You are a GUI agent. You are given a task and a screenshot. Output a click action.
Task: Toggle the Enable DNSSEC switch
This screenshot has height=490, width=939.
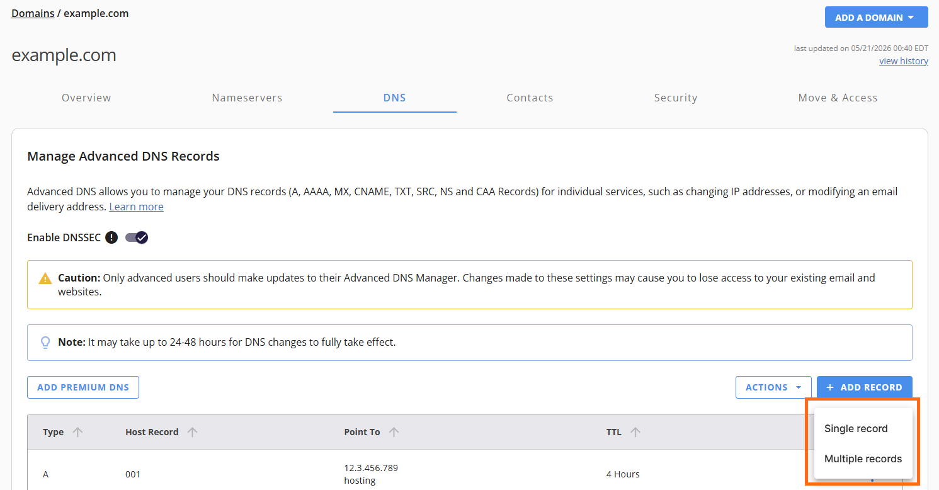137,237
